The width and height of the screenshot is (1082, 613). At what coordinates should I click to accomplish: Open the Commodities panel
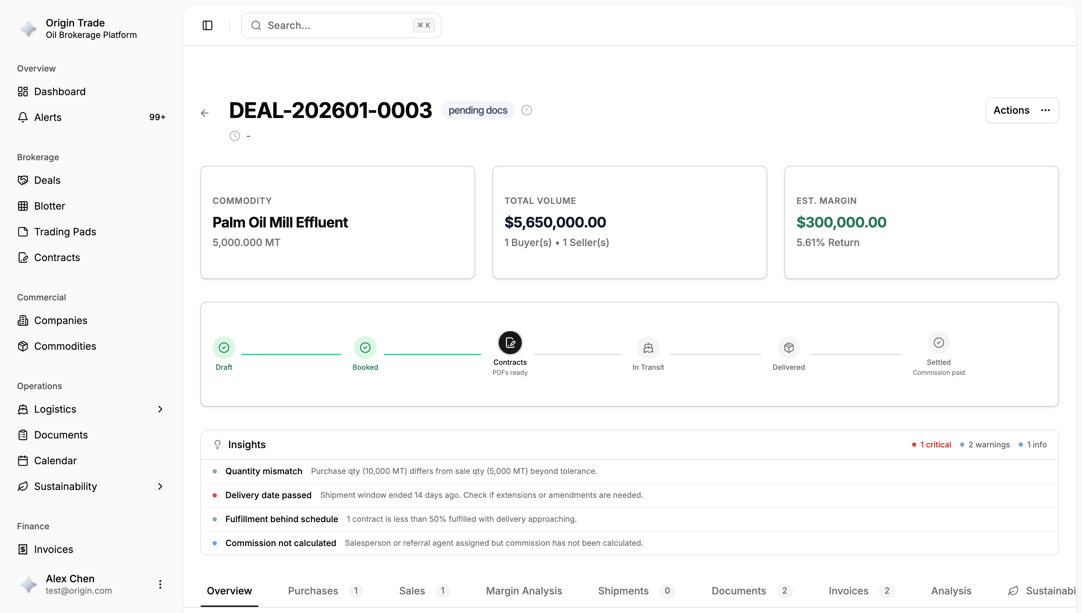click(65, 346)
